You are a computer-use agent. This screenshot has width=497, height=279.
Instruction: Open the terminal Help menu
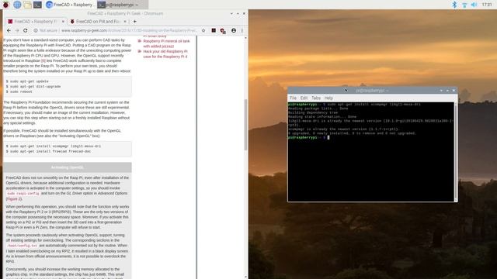click(x=328, y=98)
